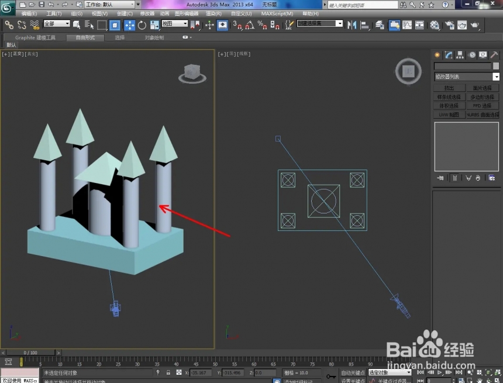Viewport: 503px width, 383px height.
Task: Click frame 50 on the timeline track bar
Action: pos(215,361)
